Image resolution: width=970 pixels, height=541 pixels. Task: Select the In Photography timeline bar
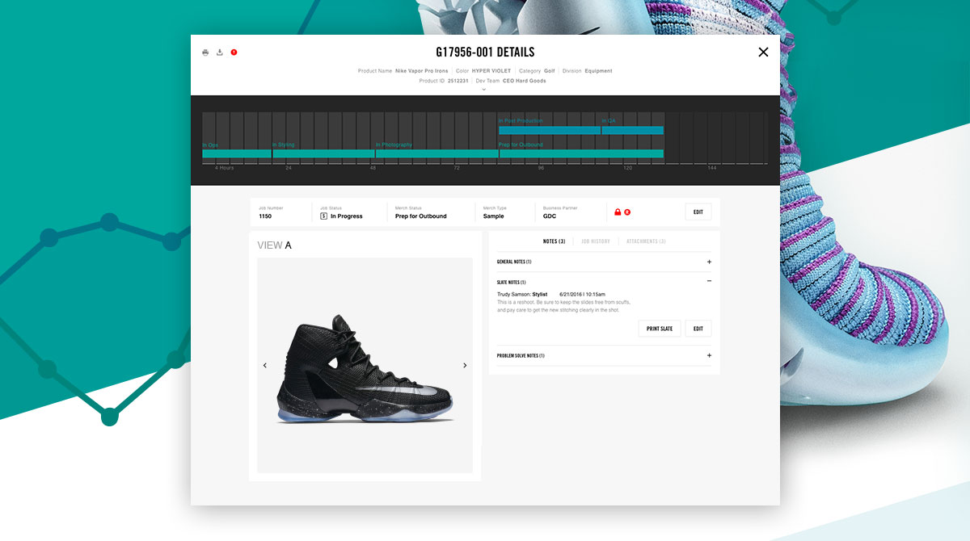tap(436, 153)
